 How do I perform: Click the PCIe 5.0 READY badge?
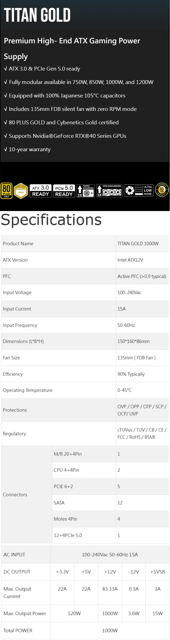(64, 191)
